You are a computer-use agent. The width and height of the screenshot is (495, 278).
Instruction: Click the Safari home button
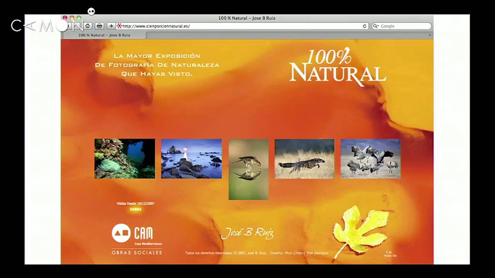click(88, 26)
